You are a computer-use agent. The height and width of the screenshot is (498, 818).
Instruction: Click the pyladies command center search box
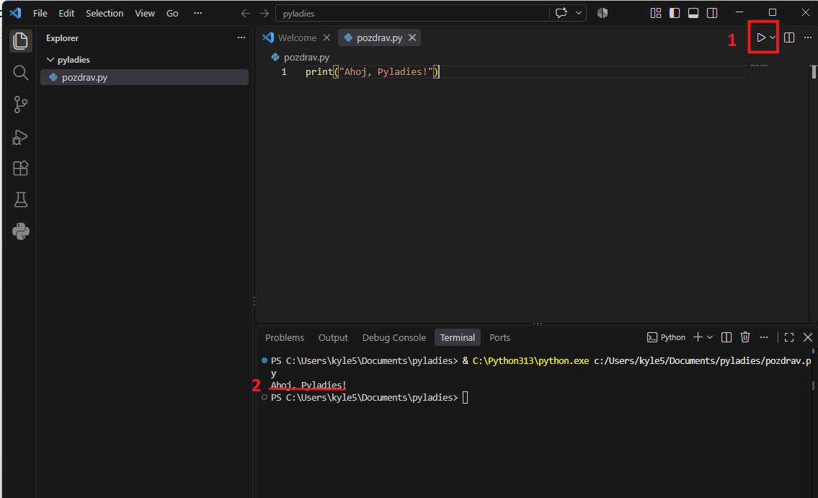tap(412, 14)
